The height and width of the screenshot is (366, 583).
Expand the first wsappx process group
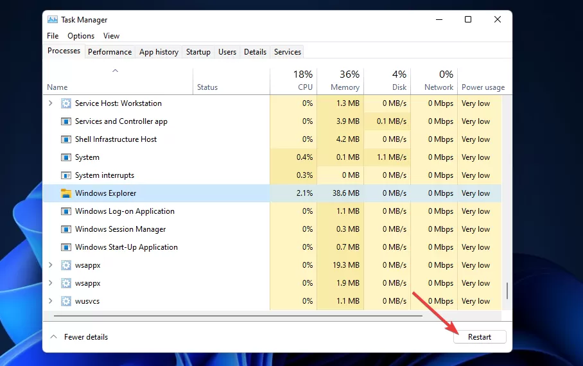(x=51, y=265)
